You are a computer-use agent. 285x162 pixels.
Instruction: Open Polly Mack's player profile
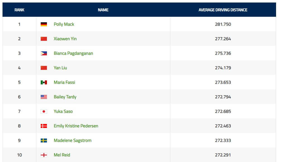64,24
